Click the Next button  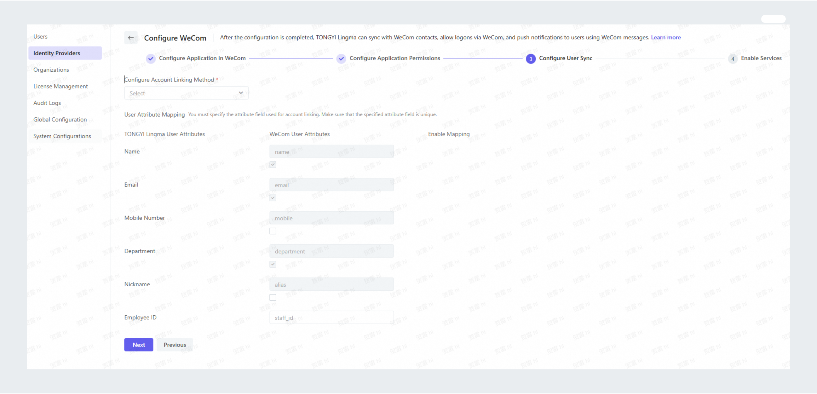pyautogui.click(x=139, y=345)
